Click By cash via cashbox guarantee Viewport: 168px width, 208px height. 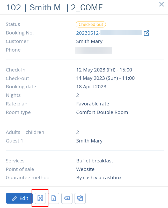tap(99, 178)
